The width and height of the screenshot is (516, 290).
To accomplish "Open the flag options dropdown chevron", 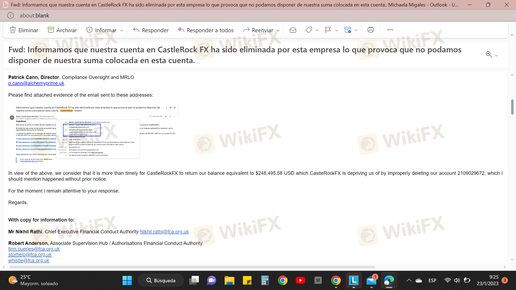I will [x=336, y=30].
